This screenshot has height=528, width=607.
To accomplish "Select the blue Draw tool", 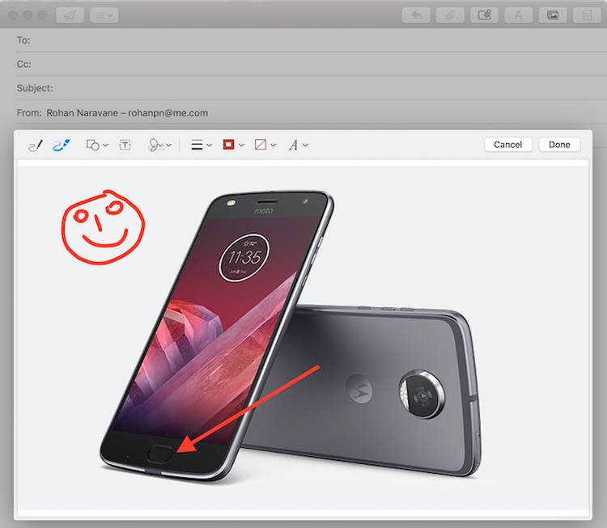I will coord(62,146).
